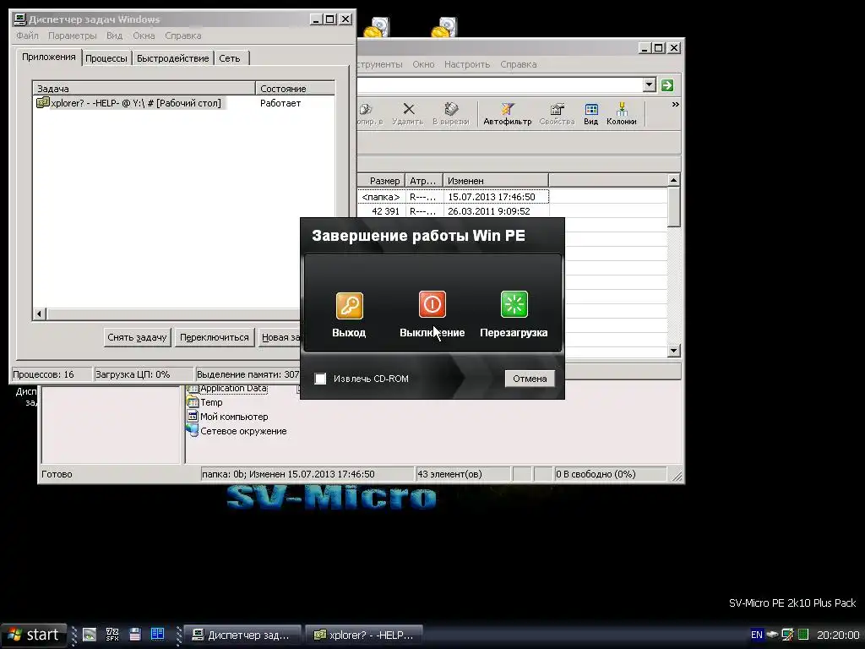Click the 7z SFX quick launch icon

(x=112, y=635)
